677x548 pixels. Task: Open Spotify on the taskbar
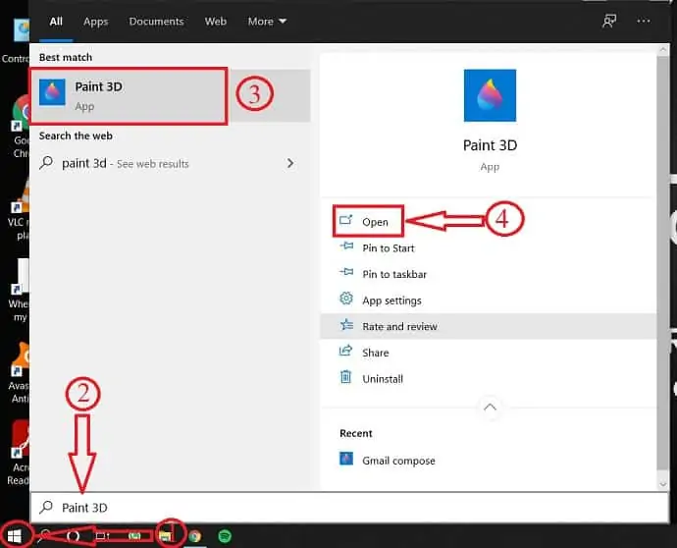point(225,536)
